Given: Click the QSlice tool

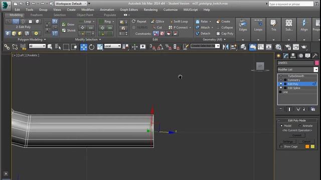Looking at the screenshot, I should coord(157,21).
